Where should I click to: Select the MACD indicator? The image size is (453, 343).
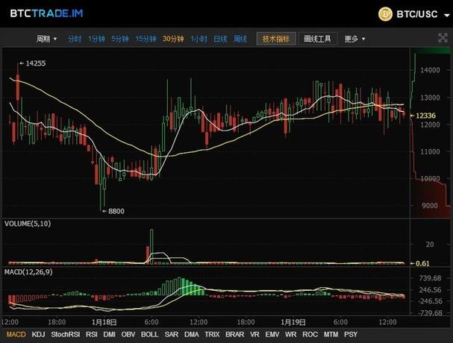[16, 334]
